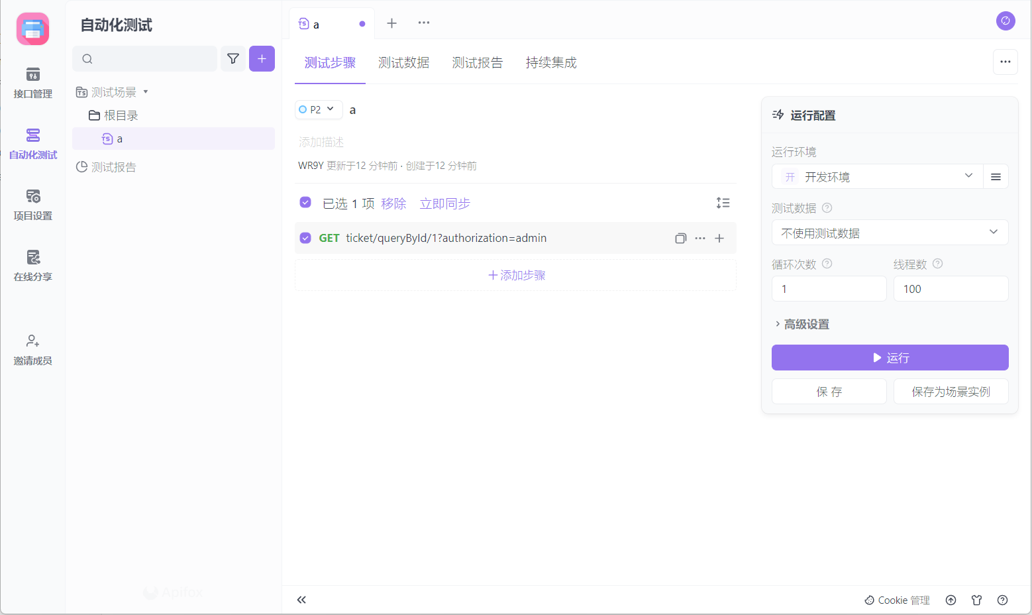Viewport: 1032px width, 615px height.
Task: Click the help icon next to 测试数据
Action: (827, 207)
